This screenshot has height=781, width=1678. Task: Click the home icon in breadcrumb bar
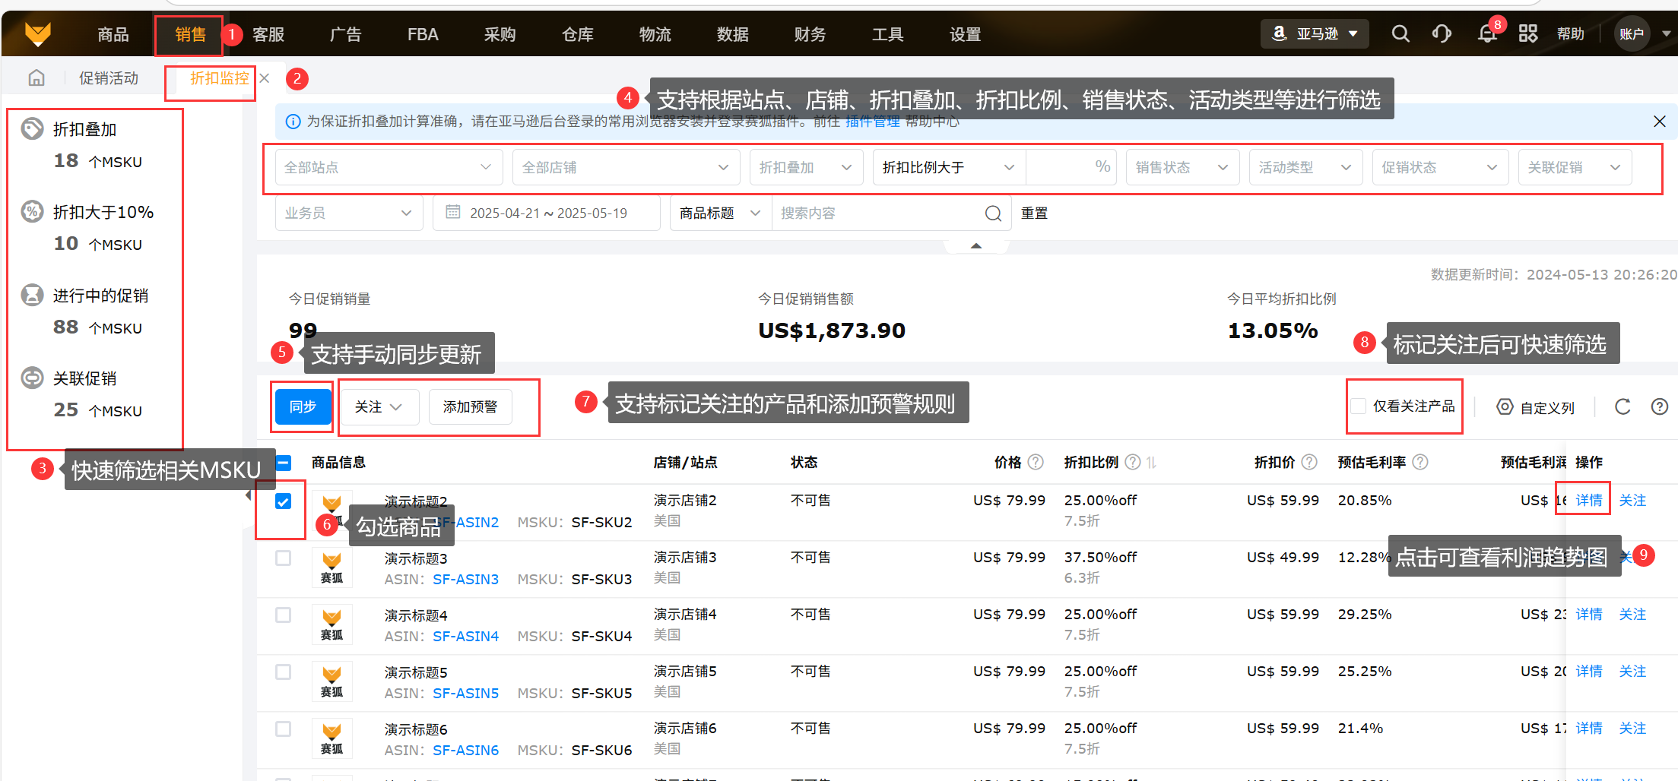[36, 78]
